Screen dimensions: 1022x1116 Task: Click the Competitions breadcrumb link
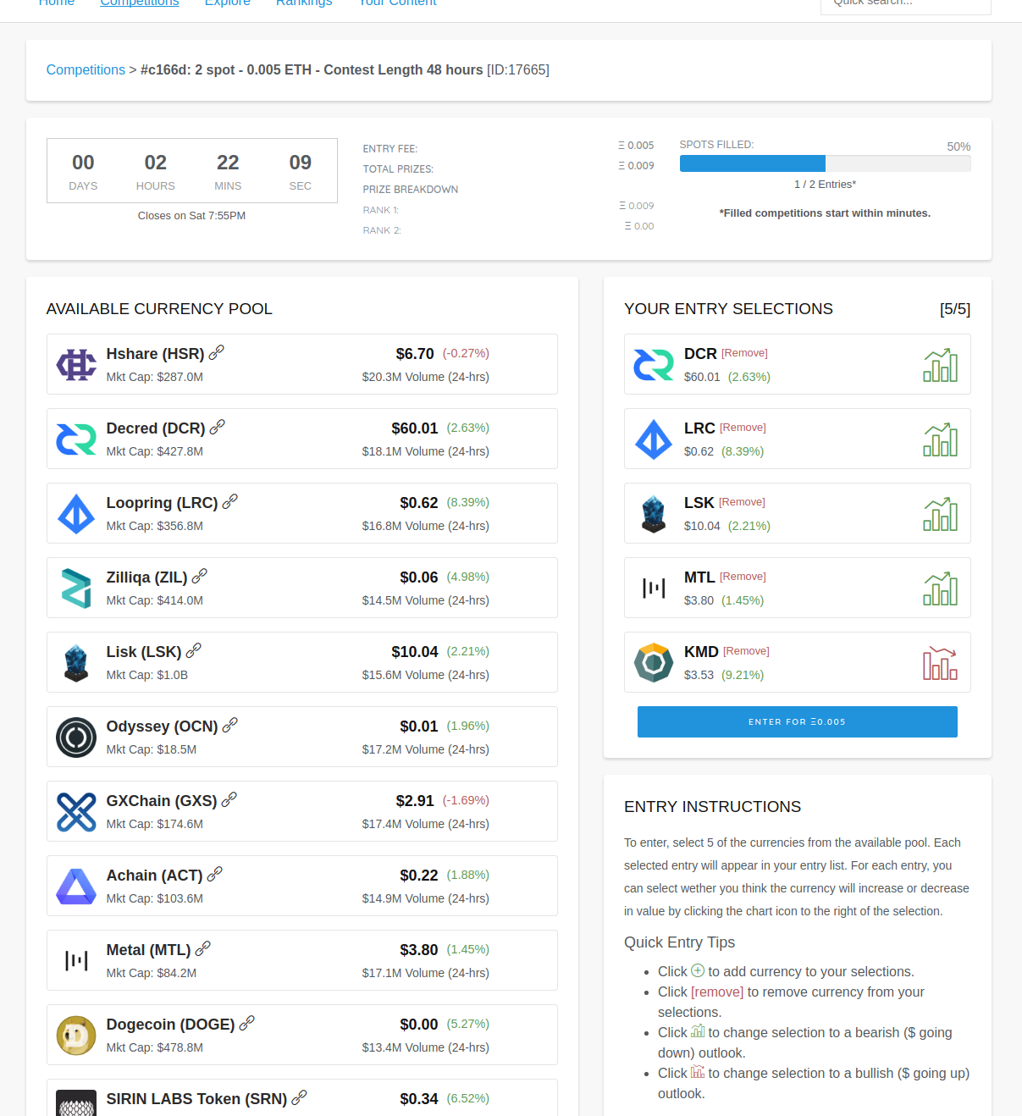coord(86,69)
